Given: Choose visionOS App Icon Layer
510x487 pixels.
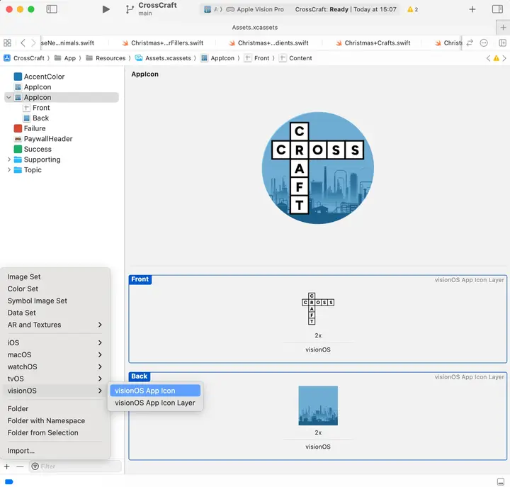Looking at the screenshot, I should pos(155,403).
